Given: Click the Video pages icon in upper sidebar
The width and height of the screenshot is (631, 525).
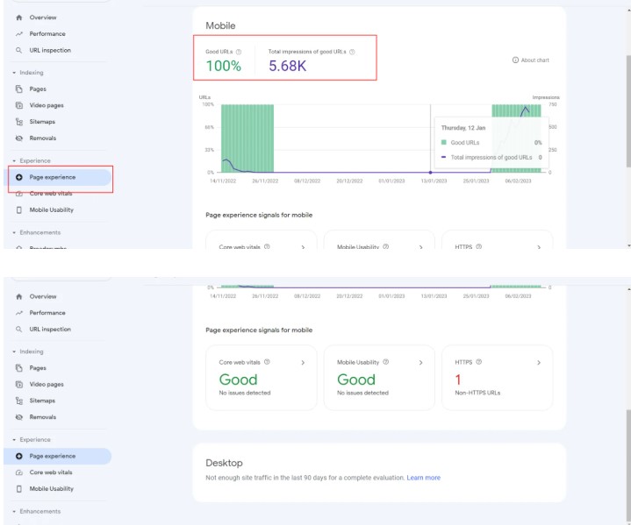Looking at the screenshot, I should tap(19, 105).
